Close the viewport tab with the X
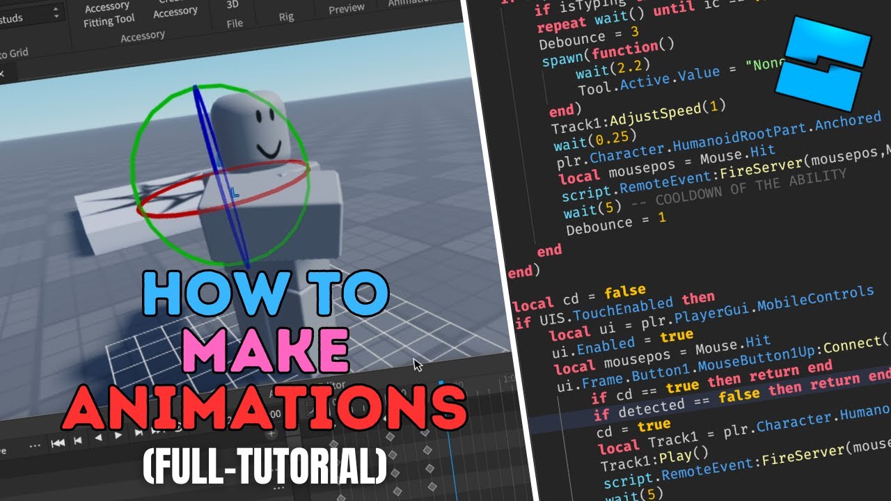Image resolution: width=891 pixels, height=501 pixels. [2, 72]
